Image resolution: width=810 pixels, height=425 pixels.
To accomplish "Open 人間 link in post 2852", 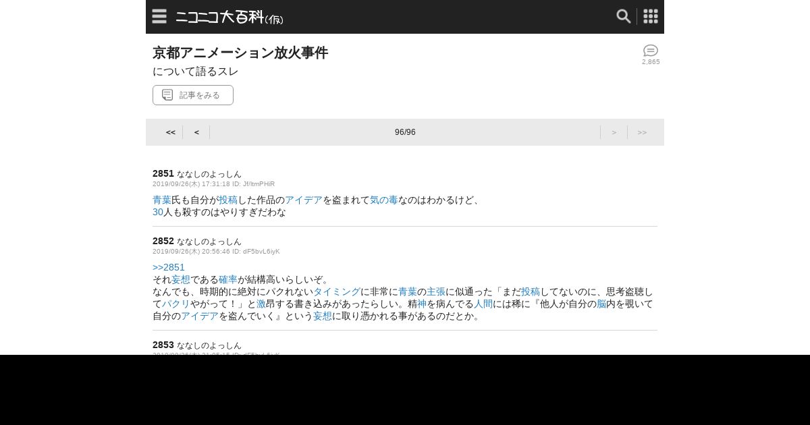I will click(483, 304).
